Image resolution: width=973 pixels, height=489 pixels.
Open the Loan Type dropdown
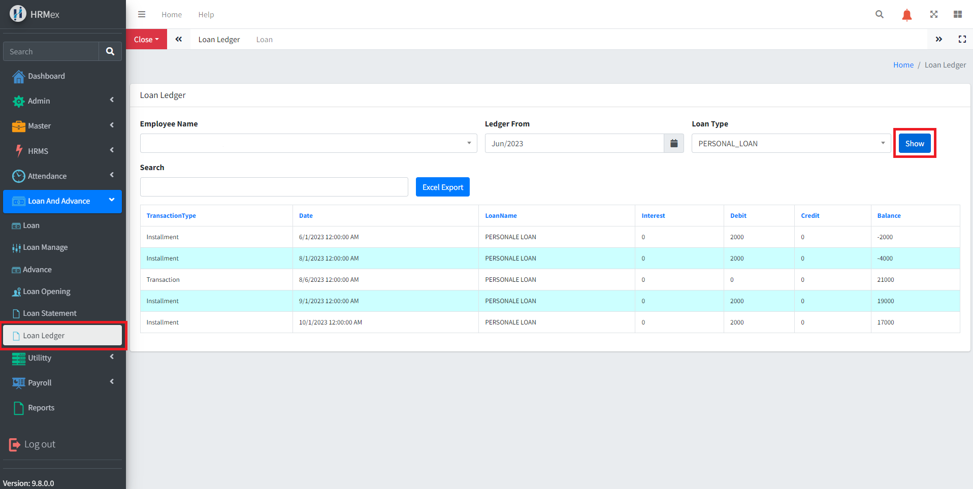[x=791, y=144]
